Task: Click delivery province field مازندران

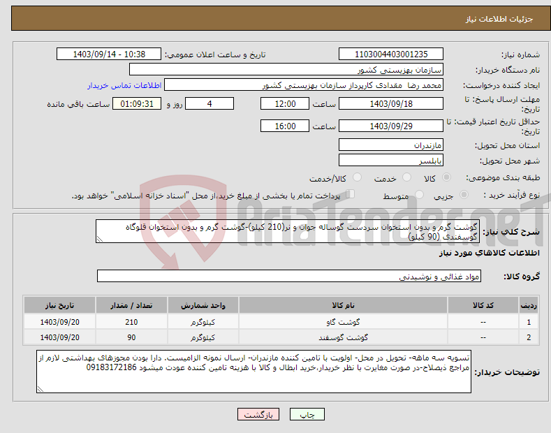Action: pos(391,145)
